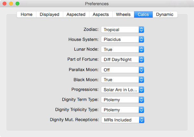The height and width of the screenshot is (137, 194).
Task: Open Dignity Mut. Receptions MRs Included menu
Action: (123, 120)
